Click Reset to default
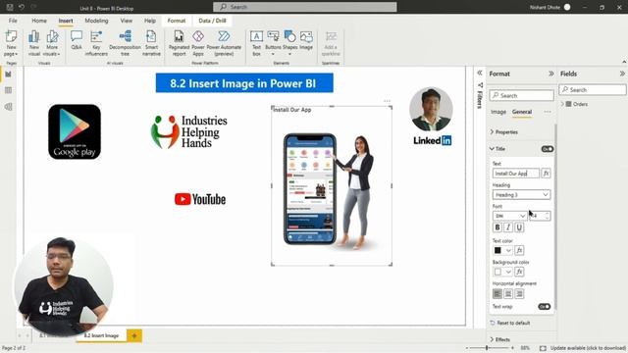The width and height of the screenshot is (628, 353). (510, 323)
